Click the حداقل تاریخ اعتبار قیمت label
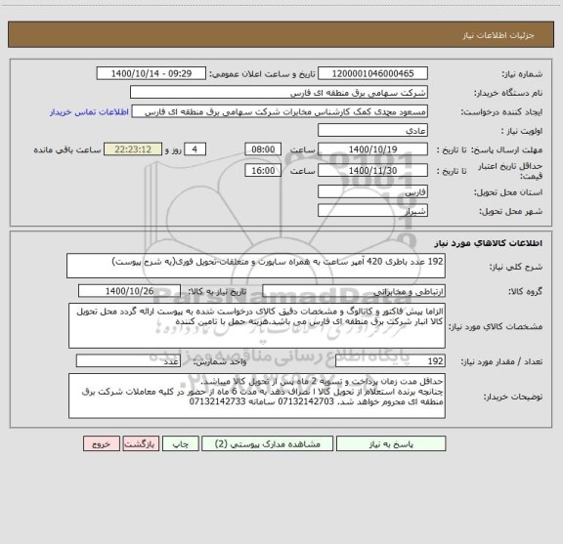 click(x=510, y=171)
